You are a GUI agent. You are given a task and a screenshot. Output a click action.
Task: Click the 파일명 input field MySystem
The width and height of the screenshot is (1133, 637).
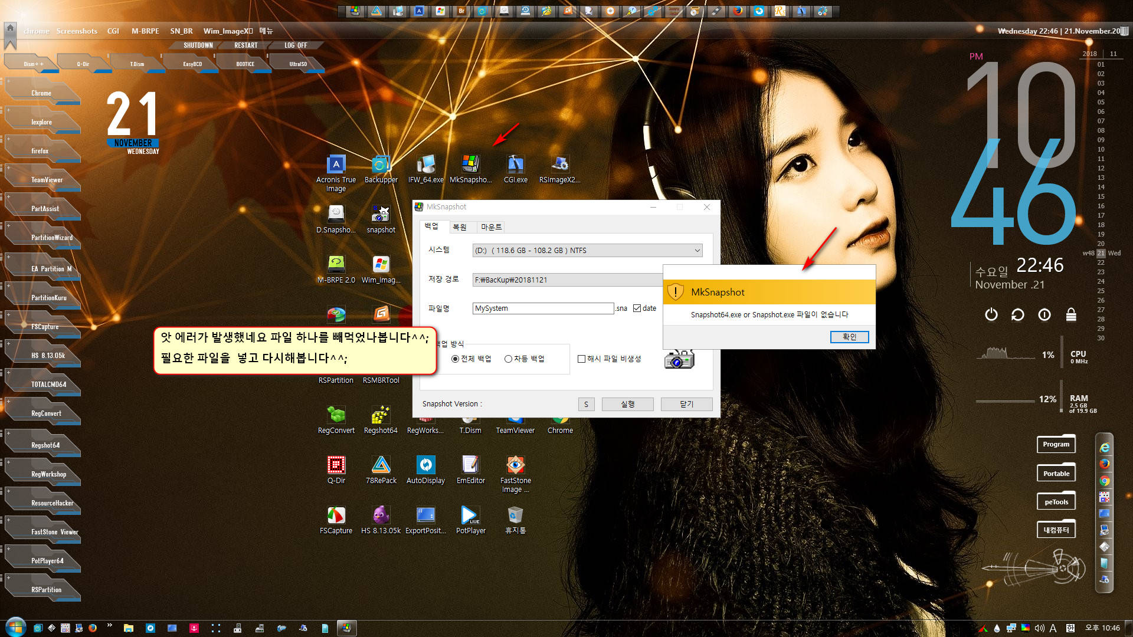click(x=543, y=308)
